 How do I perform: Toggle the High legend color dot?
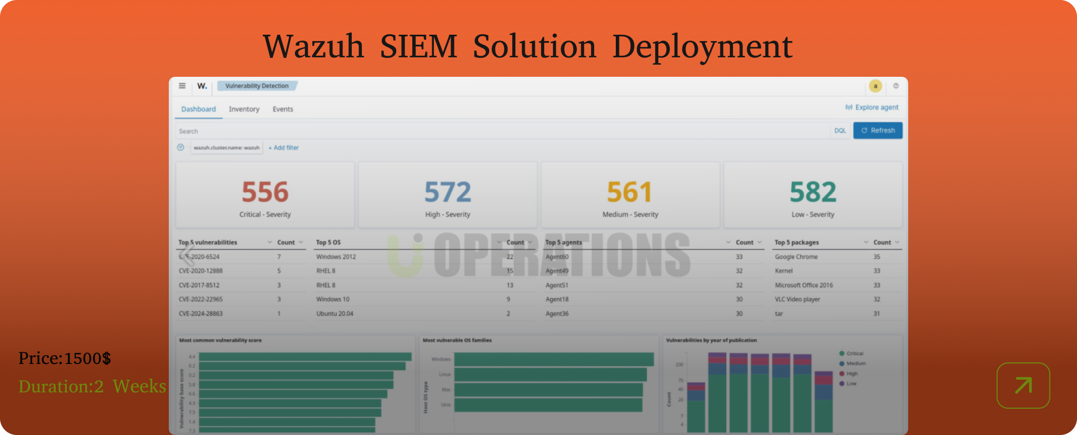(842, 373)
